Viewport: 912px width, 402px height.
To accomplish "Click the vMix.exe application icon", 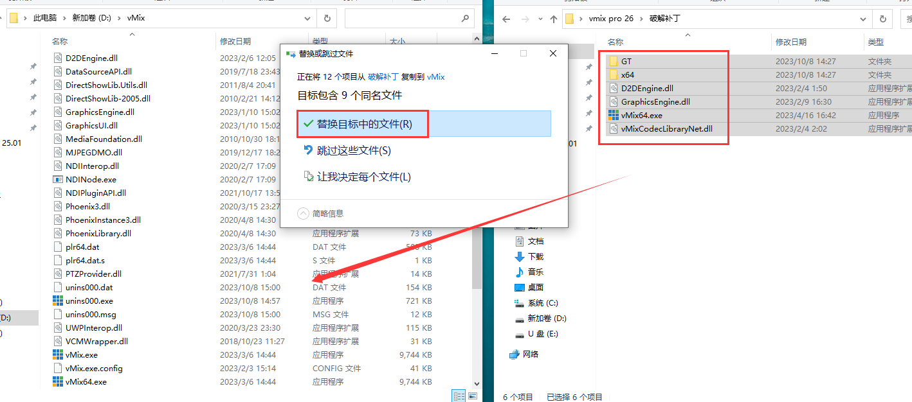I will click(58, 354).
